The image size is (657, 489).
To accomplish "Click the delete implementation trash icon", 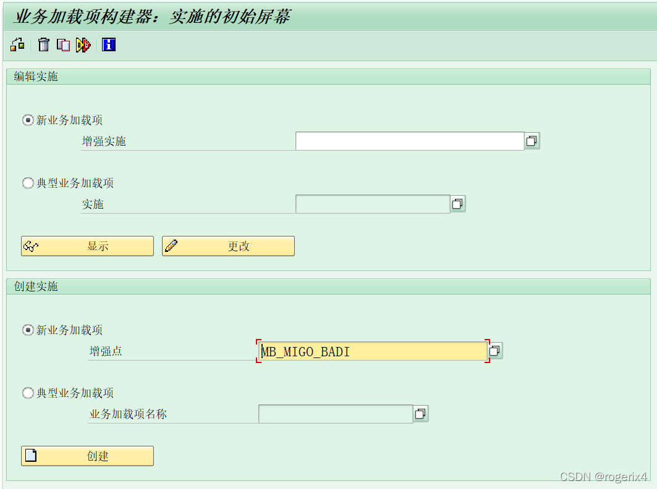I will pyautogui.click(x=43, y=44).
